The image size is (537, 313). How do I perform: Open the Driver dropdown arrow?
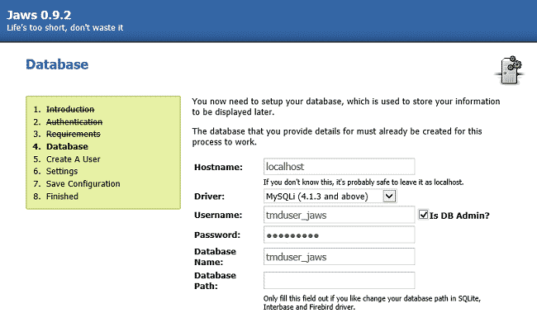tap(389, 197)
